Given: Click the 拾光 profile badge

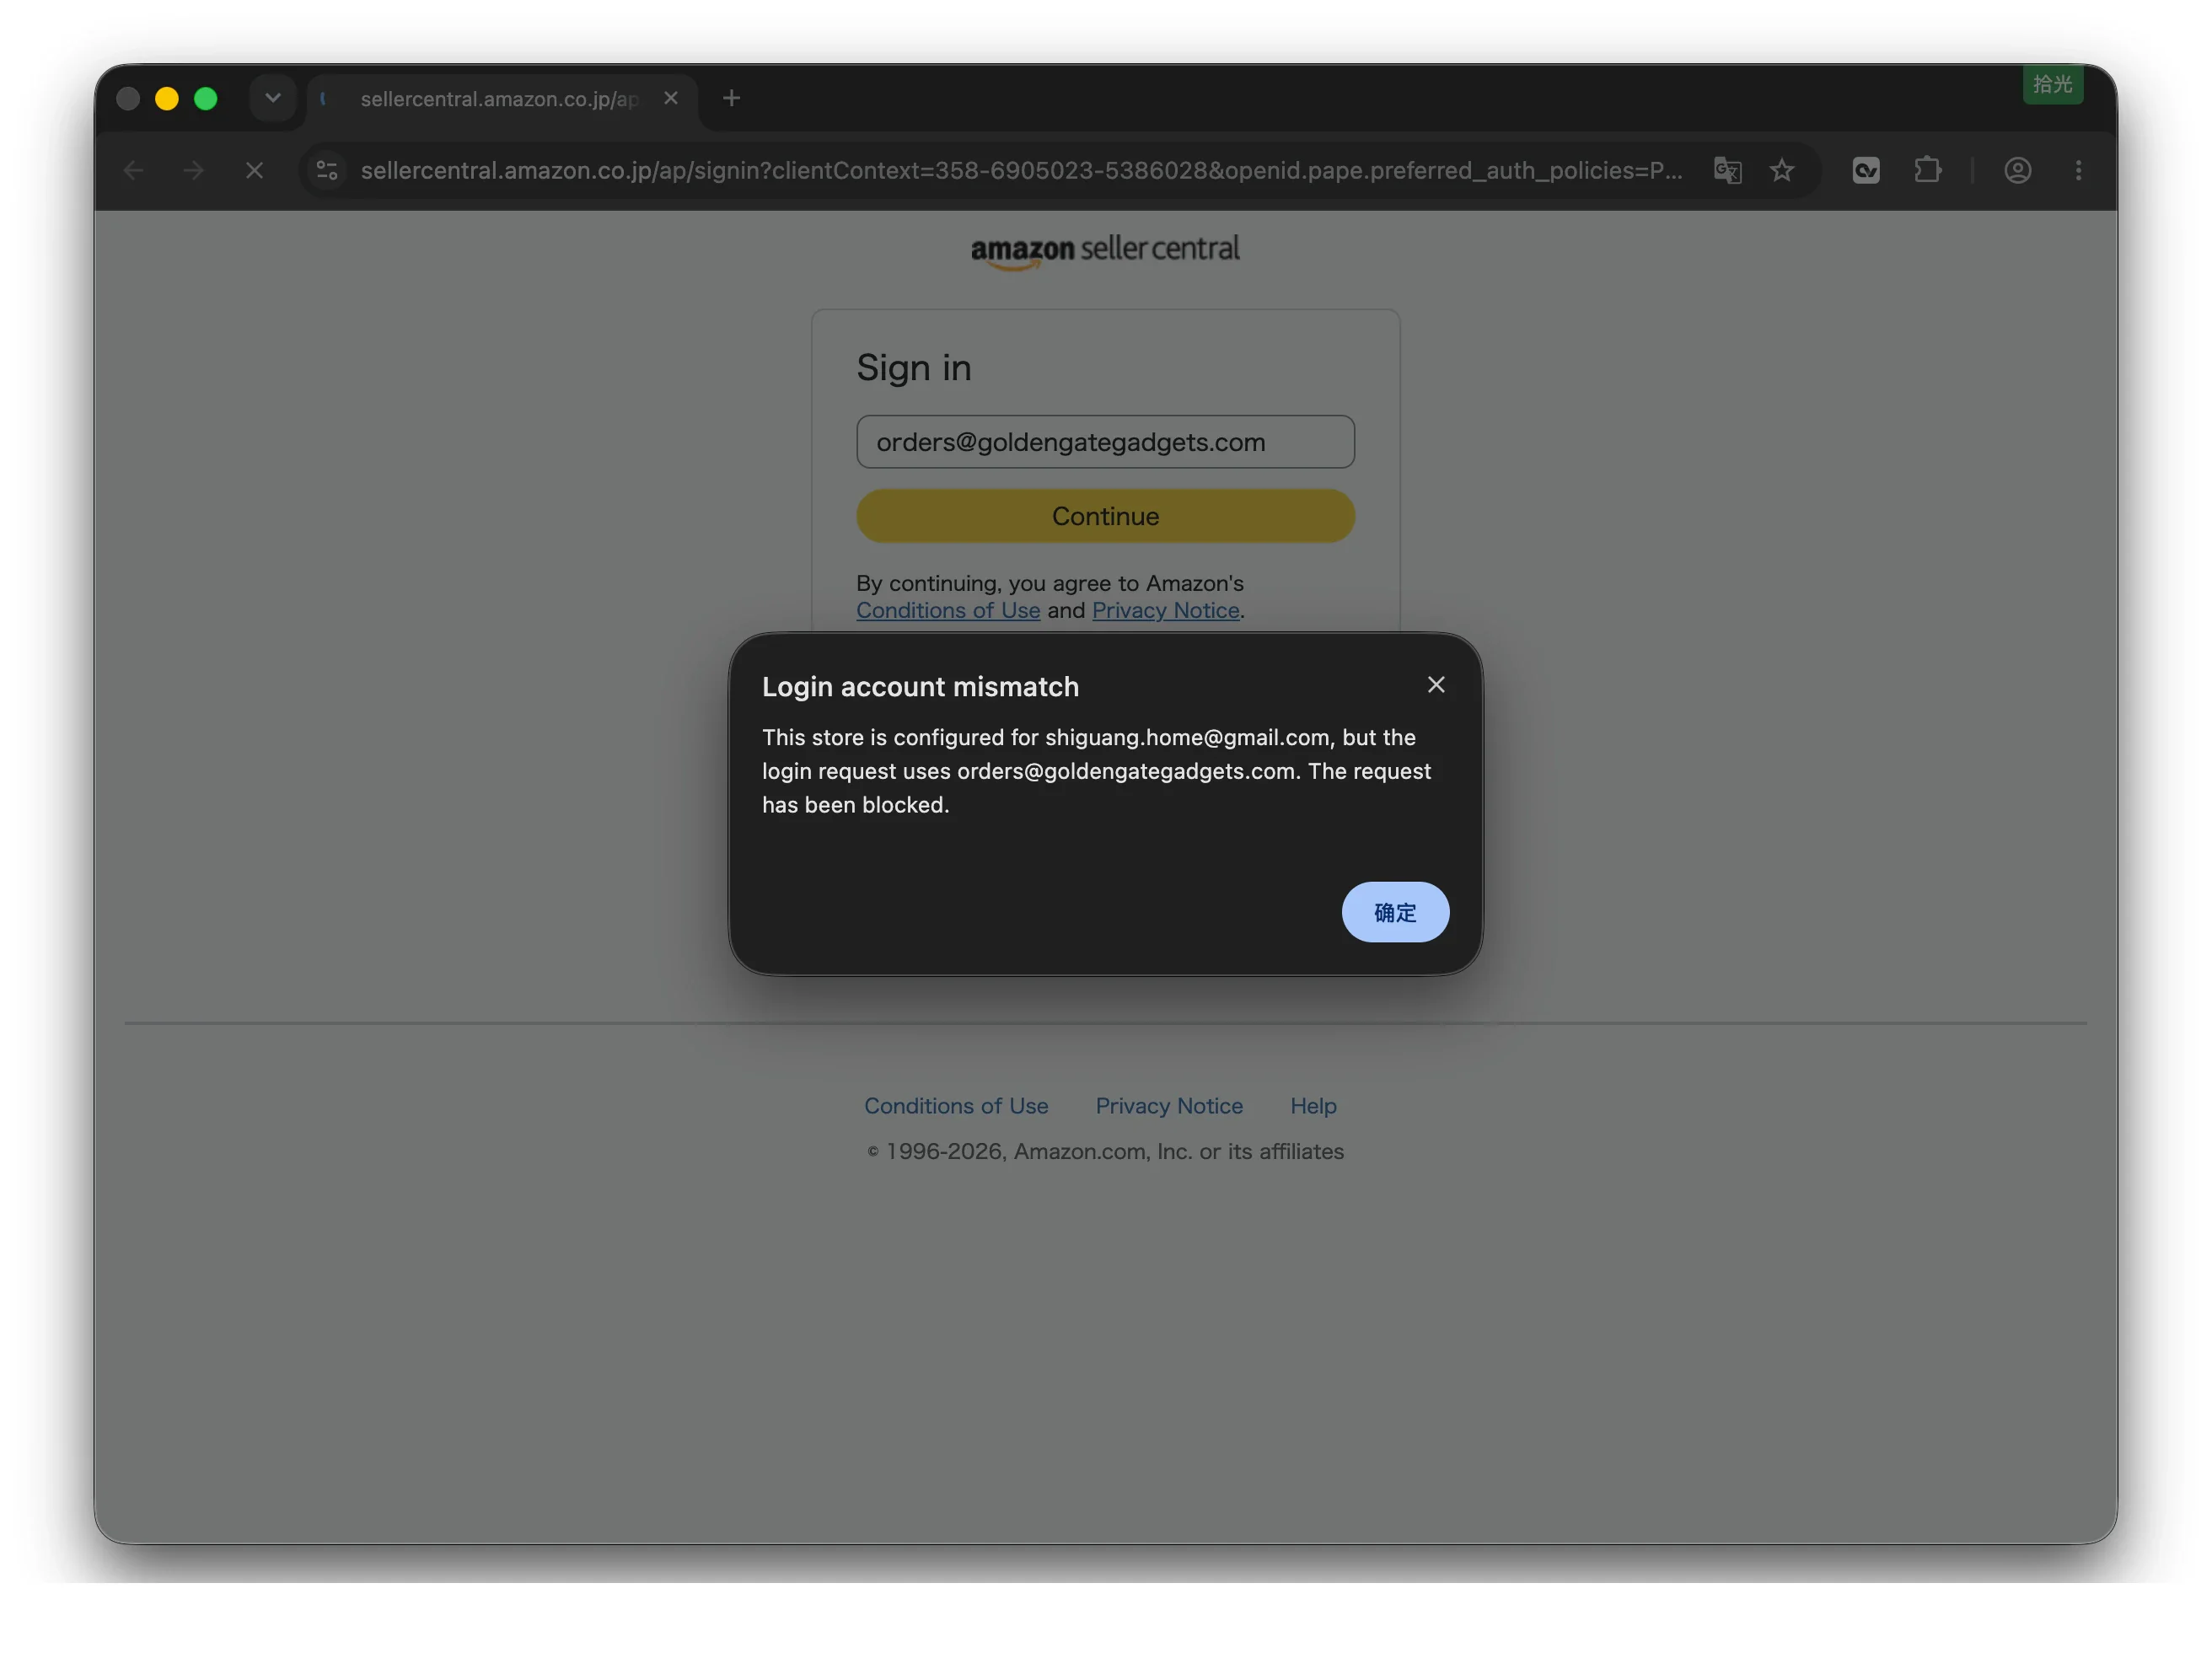Looking at the screenshot, I should point(2052,84).
